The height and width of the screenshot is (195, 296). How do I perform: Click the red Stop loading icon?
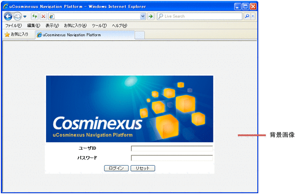tap(43, 16)
